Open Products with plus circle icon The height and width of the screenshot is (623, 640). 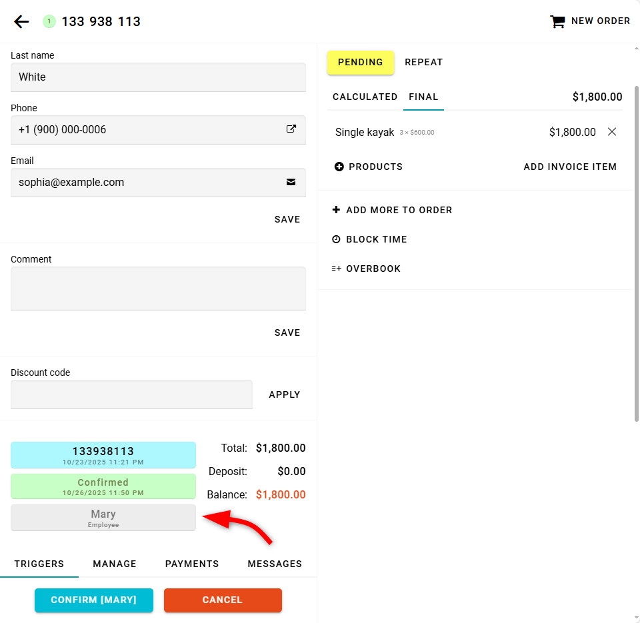pyautogui.click(x=339, y=167)
